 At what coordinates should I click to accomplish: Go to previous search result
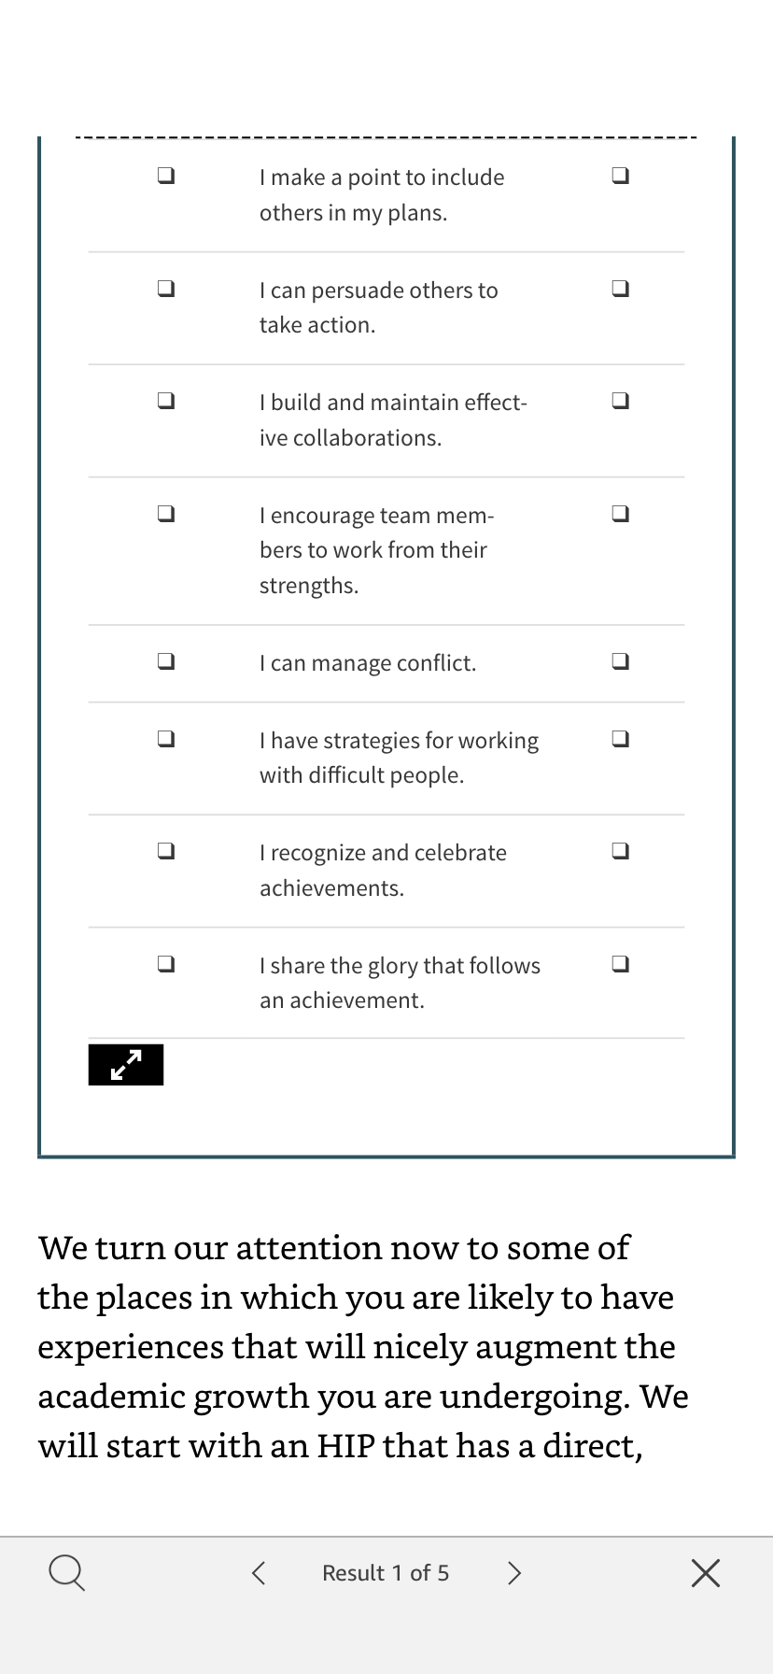(x=259, y=1573)
